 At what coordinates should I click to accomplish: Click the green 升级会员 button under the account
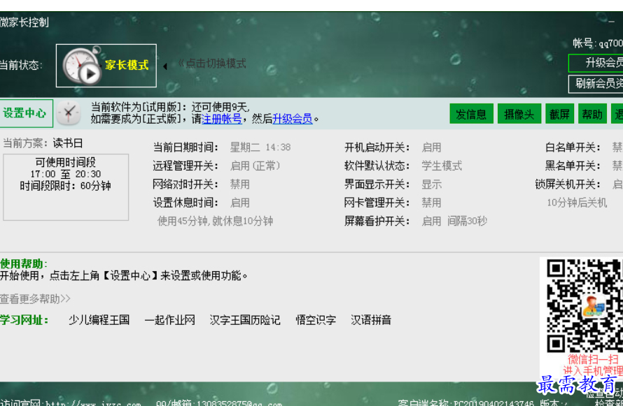pyautogui.click(x=596, y=63)
